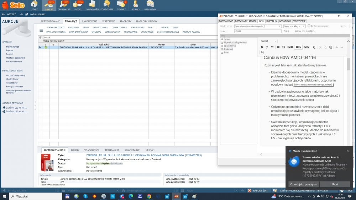The image size is (356, 200).
Task: Click the remove formatting icon in editor
Action: (x=314, y=47)
